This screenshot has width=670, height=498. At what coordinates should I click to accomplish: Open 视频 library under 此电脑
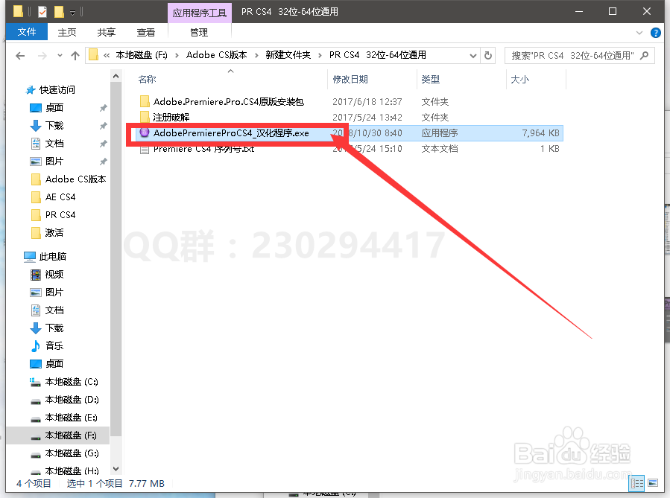54,275
